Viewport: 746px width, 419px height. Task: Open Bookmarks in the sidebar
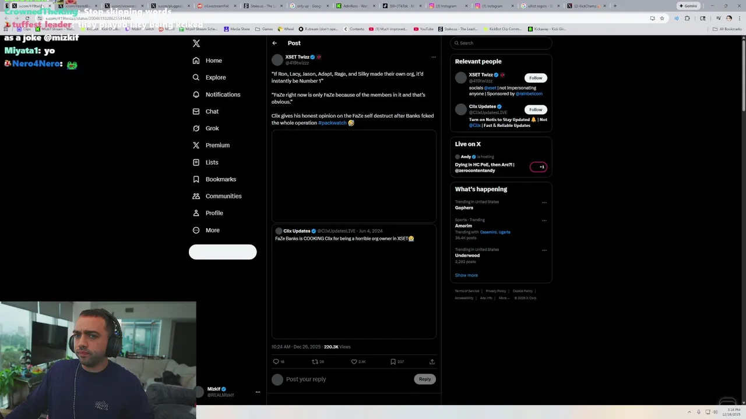(x=214, y=179)
